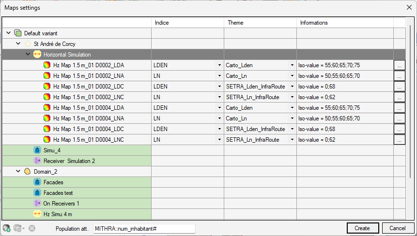Click the Facades building icon
Viewport: 417px width, 236px height.
tap(37, 182)
